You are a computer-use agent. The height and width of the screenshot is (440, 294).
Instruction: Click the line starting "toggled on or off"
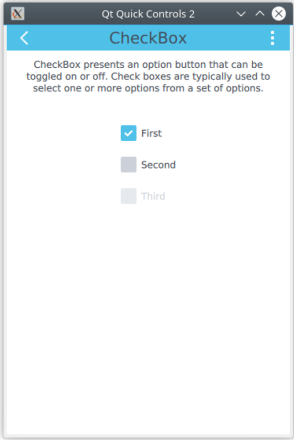[148, 77]
